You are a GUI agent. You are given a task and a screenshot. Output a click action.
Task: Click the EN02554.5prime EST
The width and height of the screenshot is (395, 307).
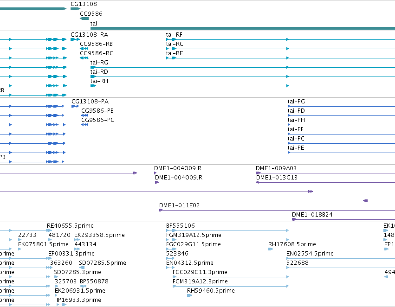[310, 254]
